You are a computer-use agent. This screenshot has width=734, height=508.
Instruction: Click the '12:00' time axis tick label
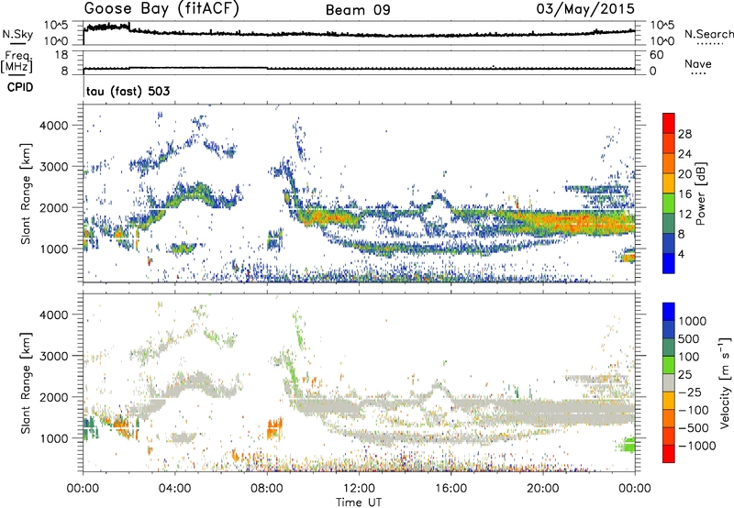click(x=359, y=489)
